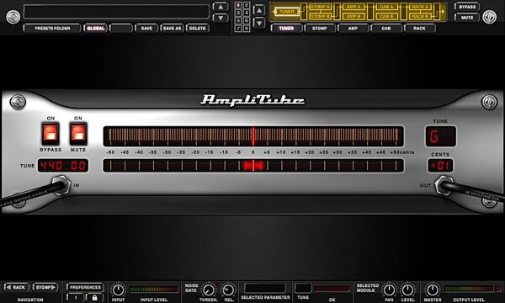Switch to the Rack module tab

[419, 29]
